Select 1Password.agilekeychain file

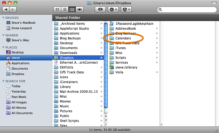click(134, 24)
